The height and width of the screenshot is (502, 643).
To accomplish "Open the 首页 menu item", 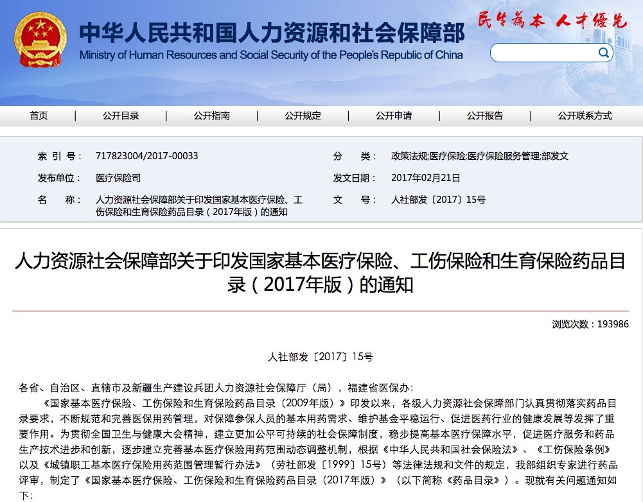I will [x=39, y=116].
